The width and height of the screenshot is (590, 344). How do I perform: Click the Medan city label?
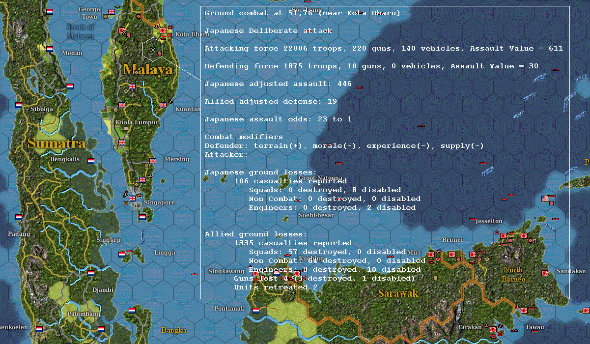click(72, 53)
